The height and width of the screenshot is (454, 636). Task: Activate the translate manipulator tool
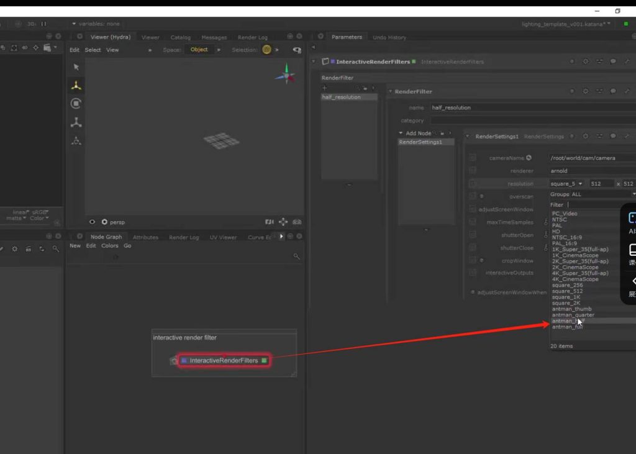point(76,86)
